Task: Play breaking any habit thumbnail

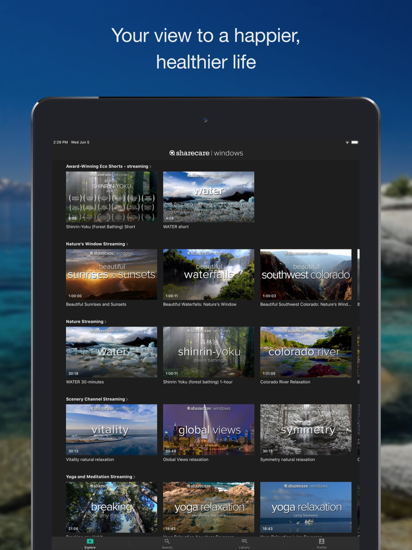Action: click(112, 507)
